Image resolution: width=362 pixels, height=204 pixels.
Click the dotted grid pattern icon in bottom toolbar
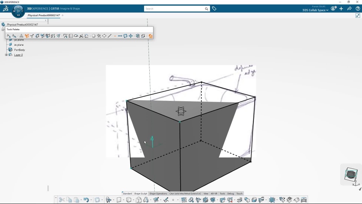pos(184,199)
